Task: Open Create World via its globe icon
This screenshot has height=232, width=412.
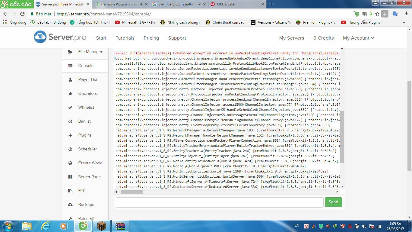Action: click(x=70, y=163)
